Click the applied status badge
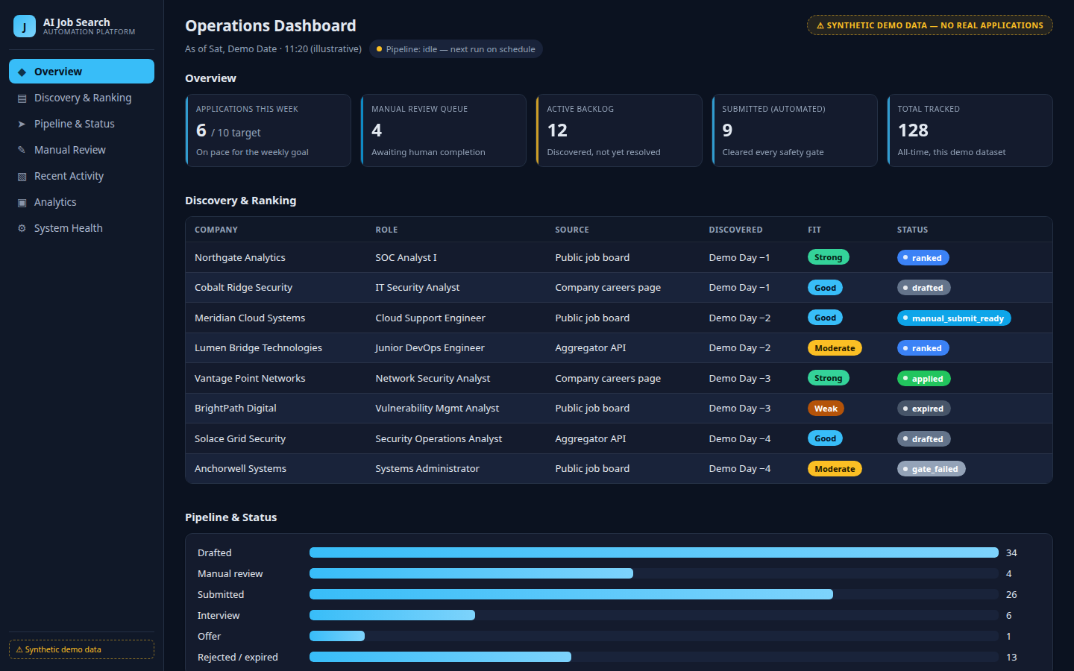This screenshot has width=1074, height=671. tap(923, 379)
